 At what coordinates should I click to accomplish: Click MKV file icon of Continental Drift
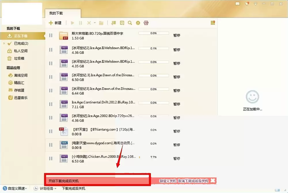click(x=64, y=104)
